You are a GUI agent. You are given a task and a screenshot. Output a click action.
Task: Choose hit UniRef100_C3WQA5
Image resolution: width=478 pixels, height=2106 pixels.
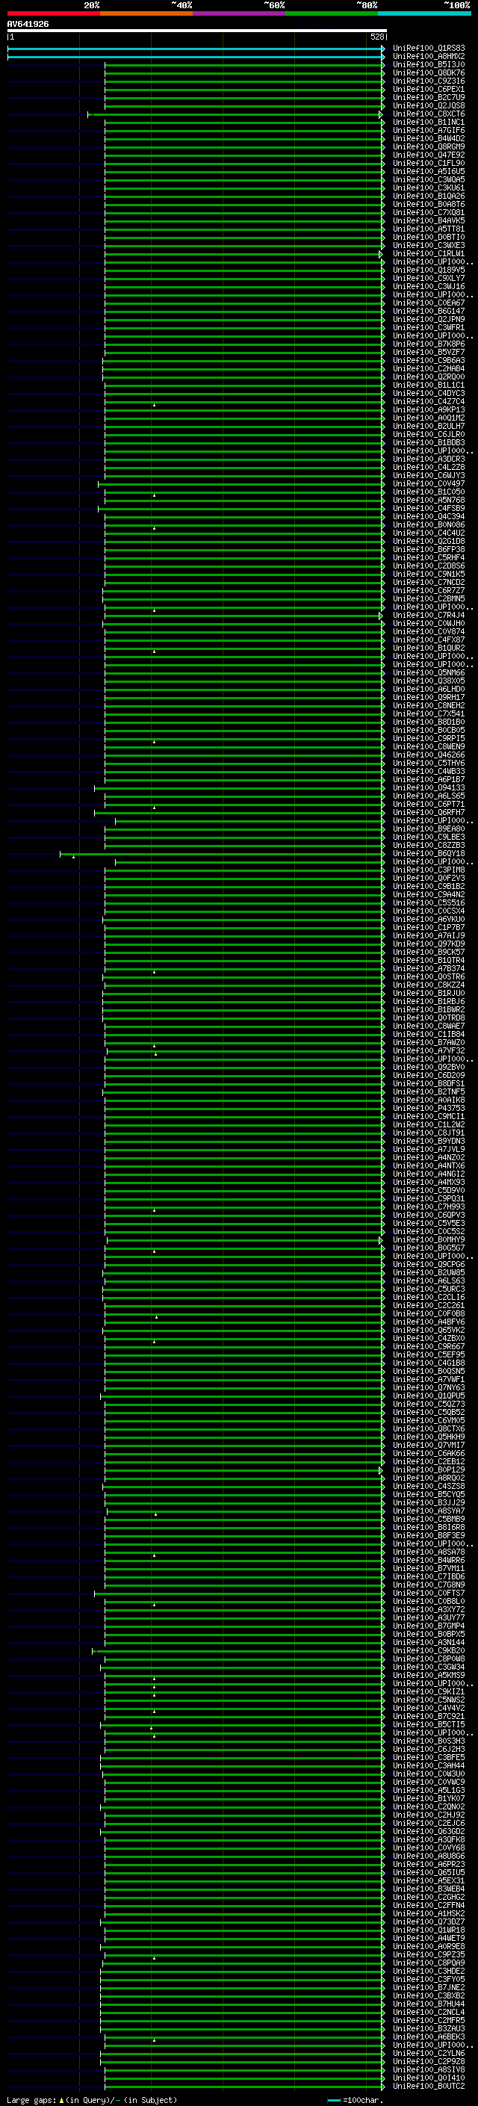(x=429, y=179)
